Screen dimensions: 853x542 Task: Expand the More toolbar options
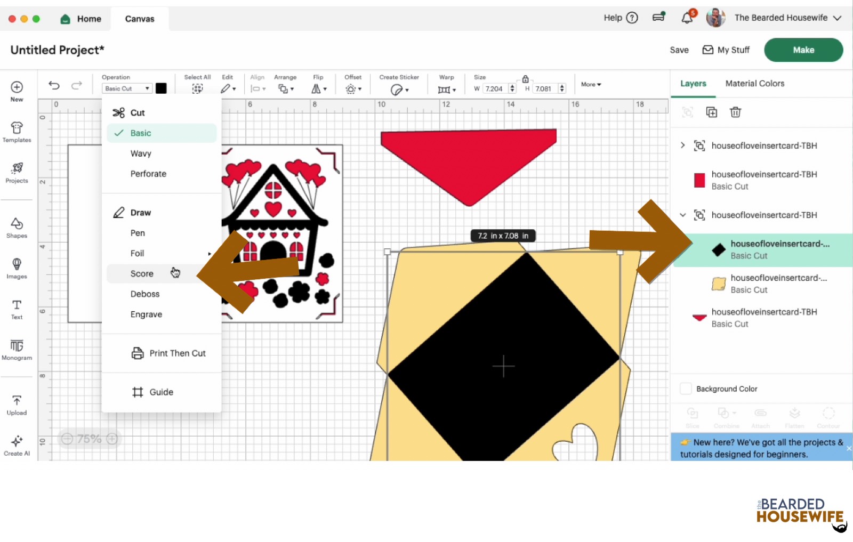pos(591,84)
